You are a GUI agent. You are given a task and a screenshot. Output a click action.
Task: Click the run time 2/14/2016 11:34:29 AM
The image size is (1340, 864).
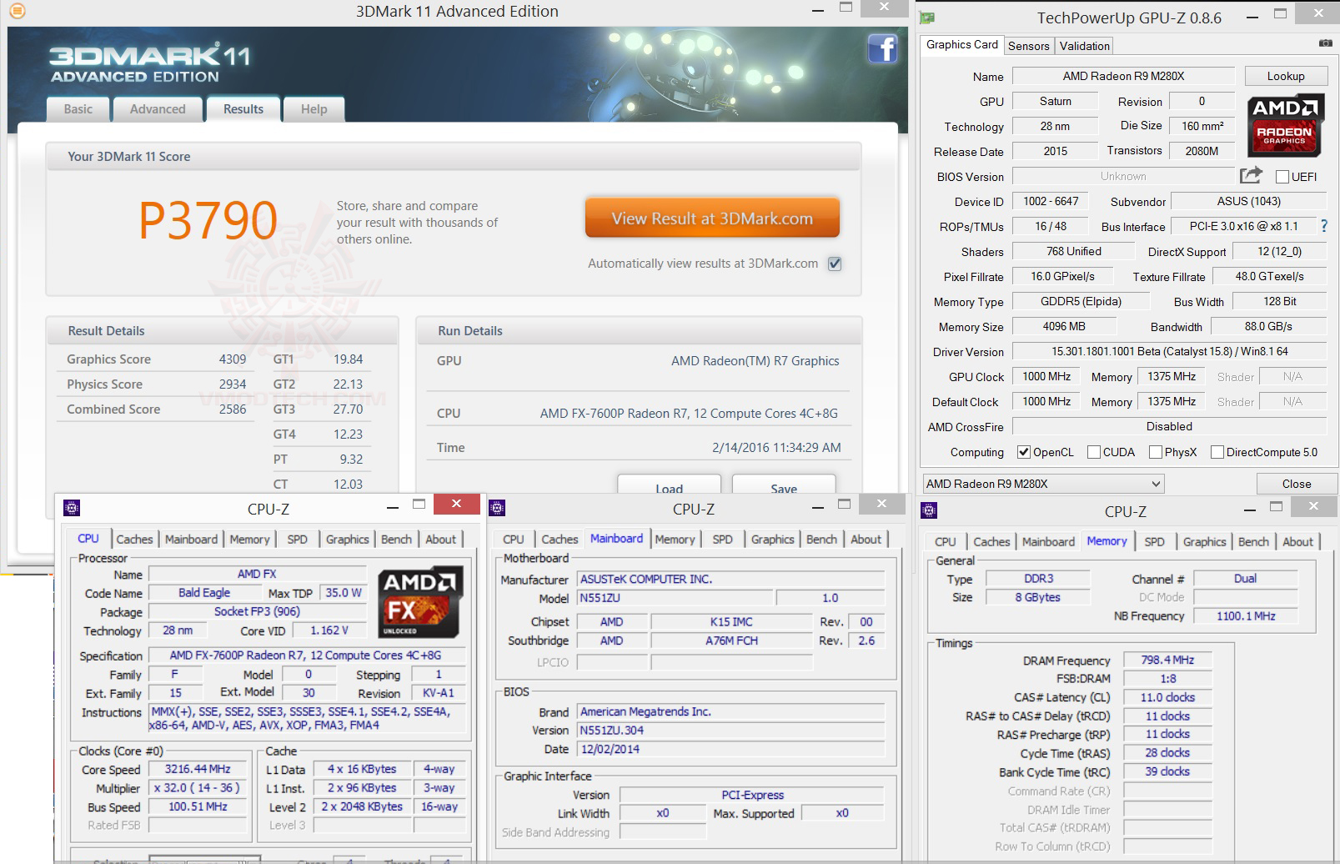776,448
